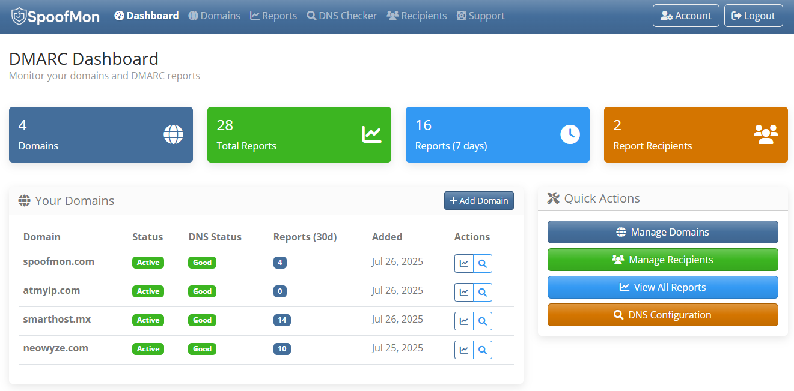Screen dimensions: 794x391
Task: Open the chart icon for smarthost.mx
Action: (464, 321)
